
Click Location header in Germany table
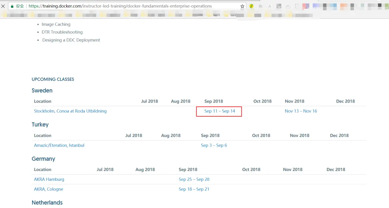pyautogui.click(x=43, y=170)
